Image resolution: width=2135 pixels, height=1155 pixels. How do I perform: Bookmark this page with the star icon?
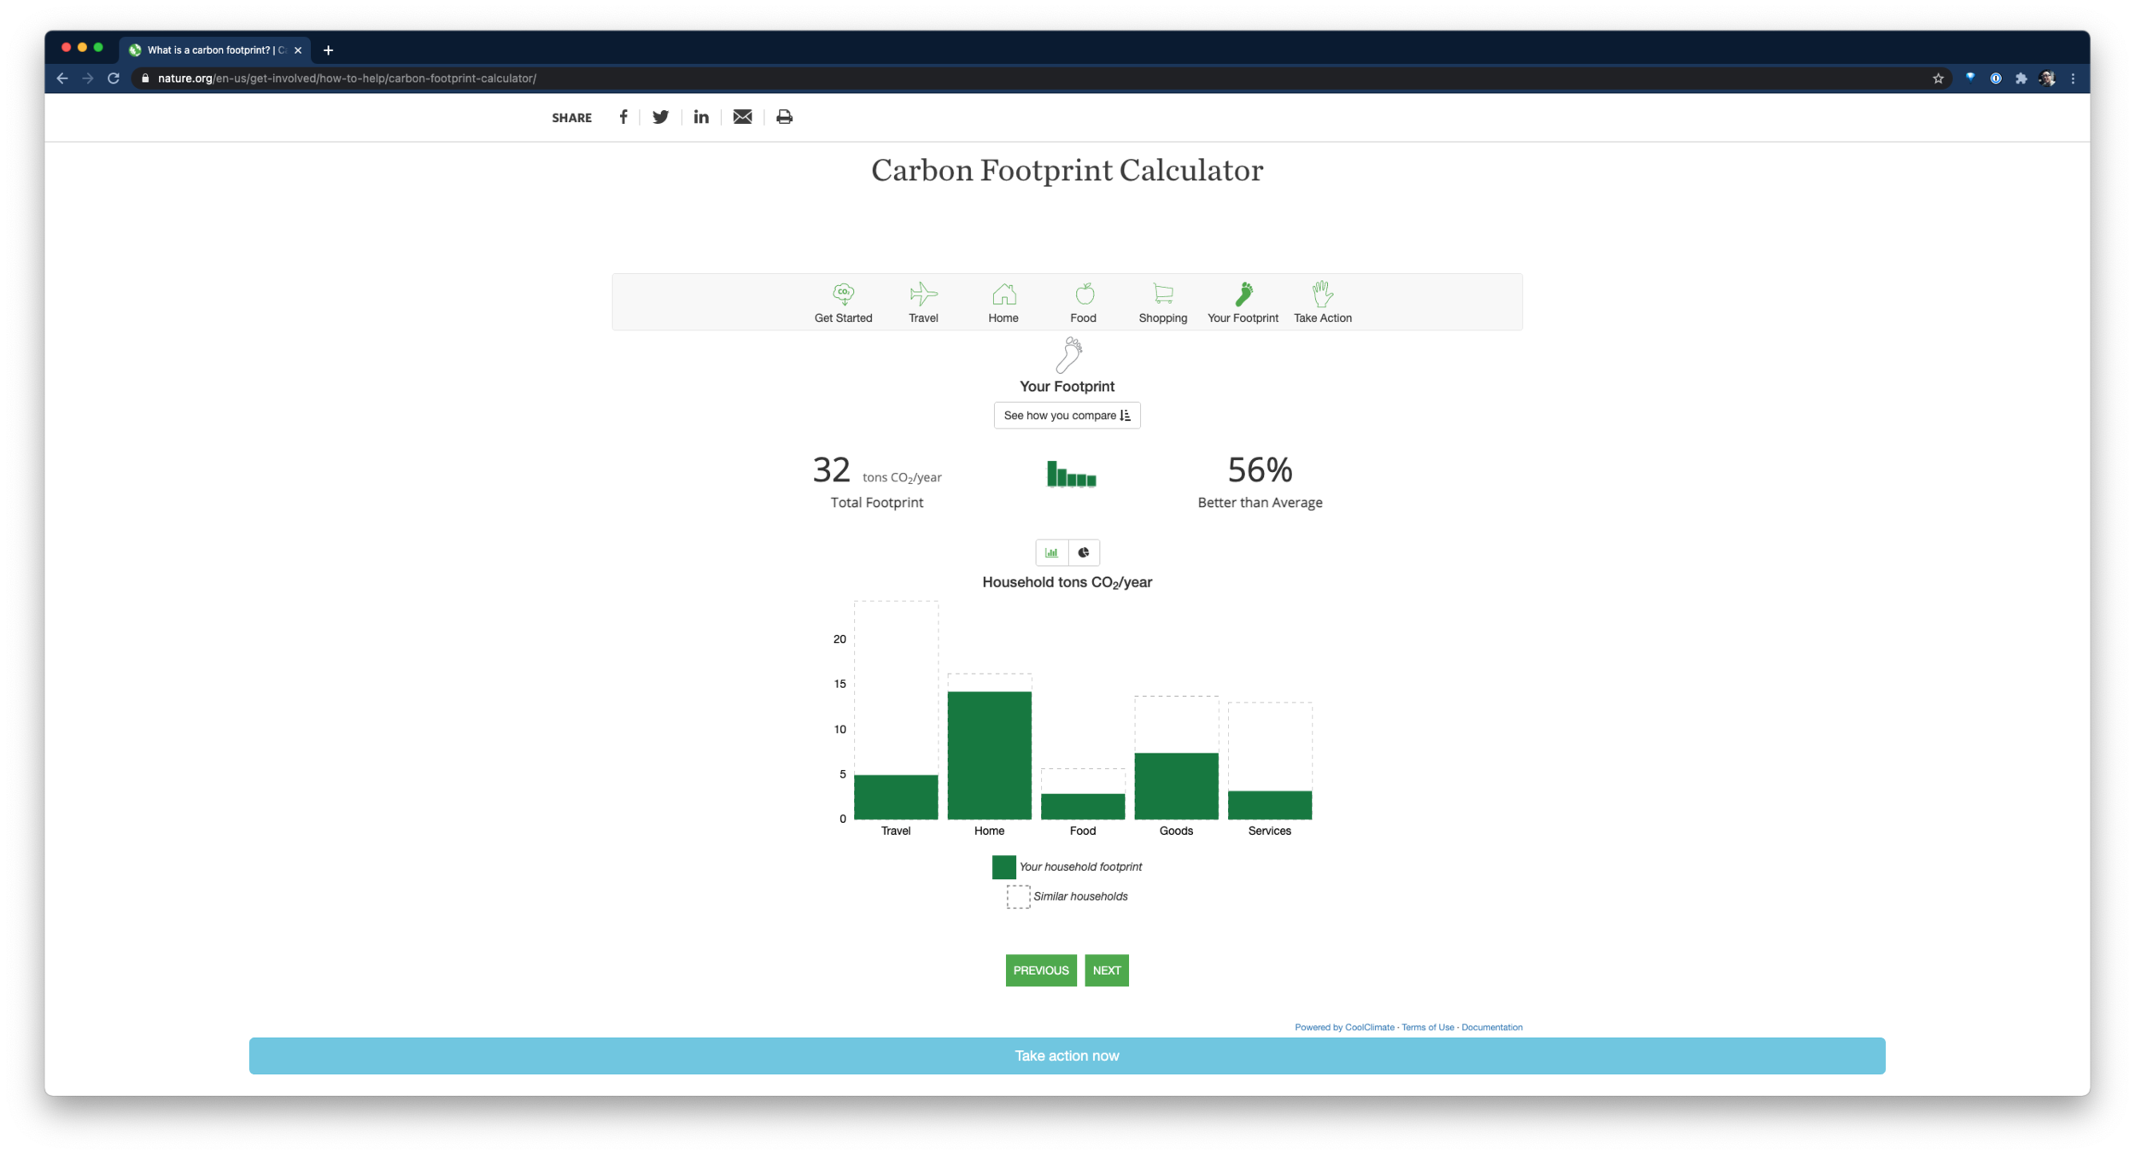coord(1938,79)
